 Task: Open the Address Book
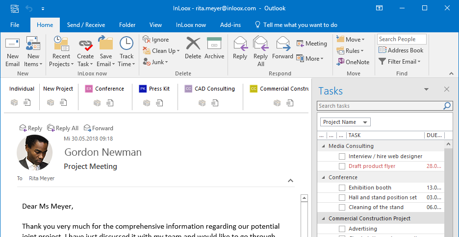point(401,50)
